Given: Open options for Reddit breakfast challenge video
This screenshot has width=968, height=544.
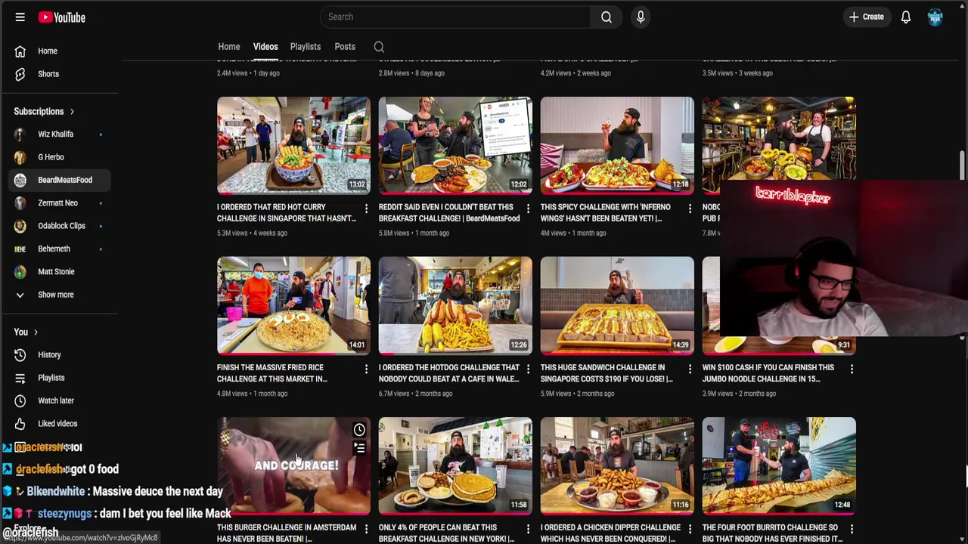Looking at the screenshot, I should point(528,209).
